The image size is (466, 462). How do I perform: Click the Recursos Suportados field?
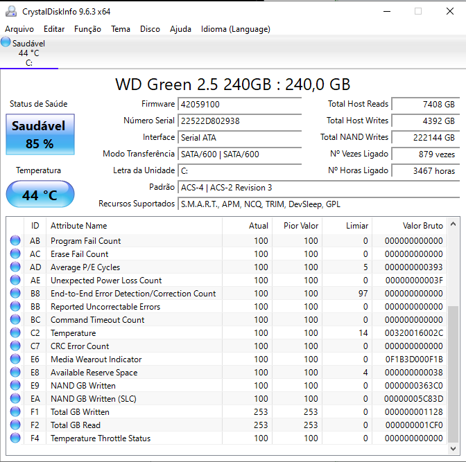point(318,204)
